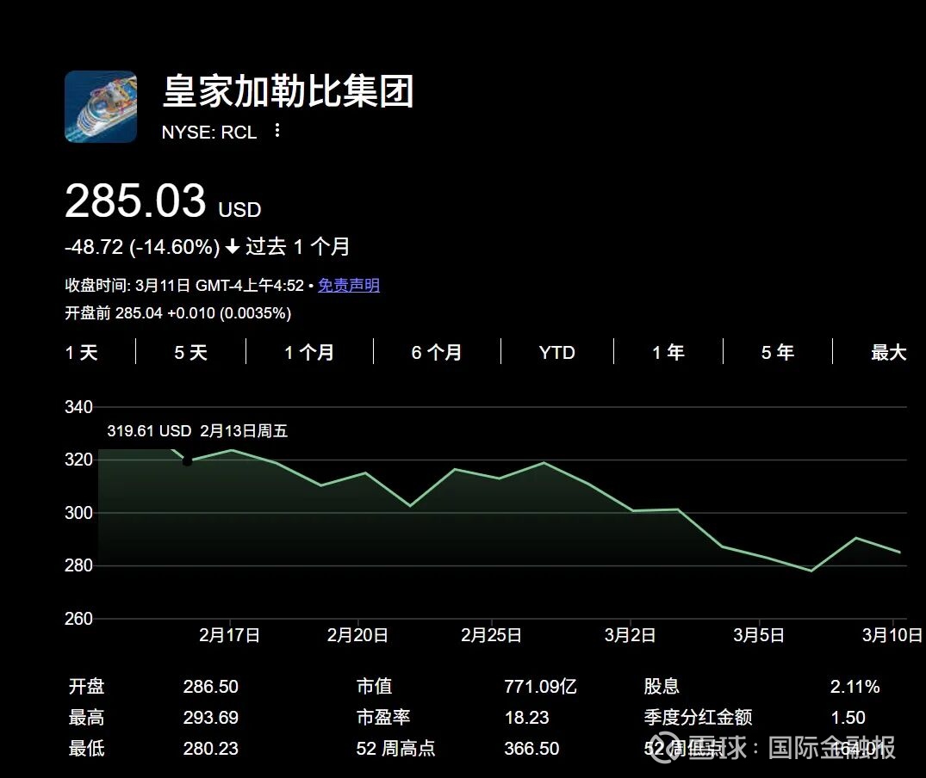Click the 260 y-axis label
926x778 pixels.
(78, 619)
